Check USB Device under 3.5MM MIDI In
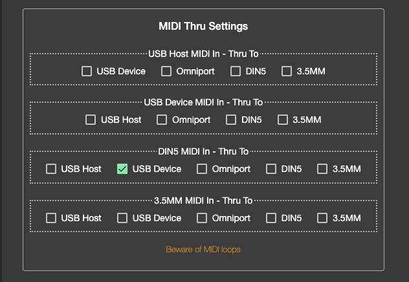The image size is (409, 282). tap(122, 218)
